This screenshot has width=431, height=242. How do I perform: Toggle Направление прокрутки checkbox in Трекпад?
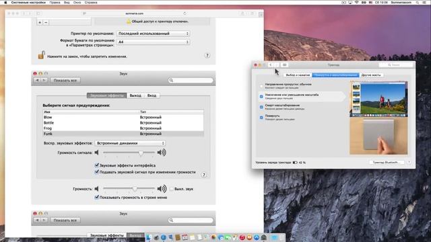point(261,86)
